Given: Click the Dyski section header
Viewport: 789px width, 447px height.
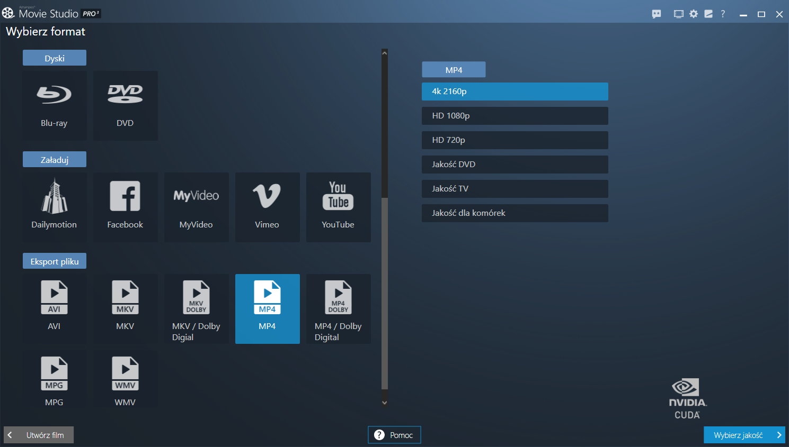Looking at the screenshot, I should [55, 58].
